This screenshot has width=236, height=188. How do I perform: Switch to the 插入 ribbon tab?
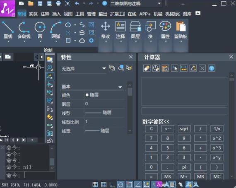coord(56,14)
